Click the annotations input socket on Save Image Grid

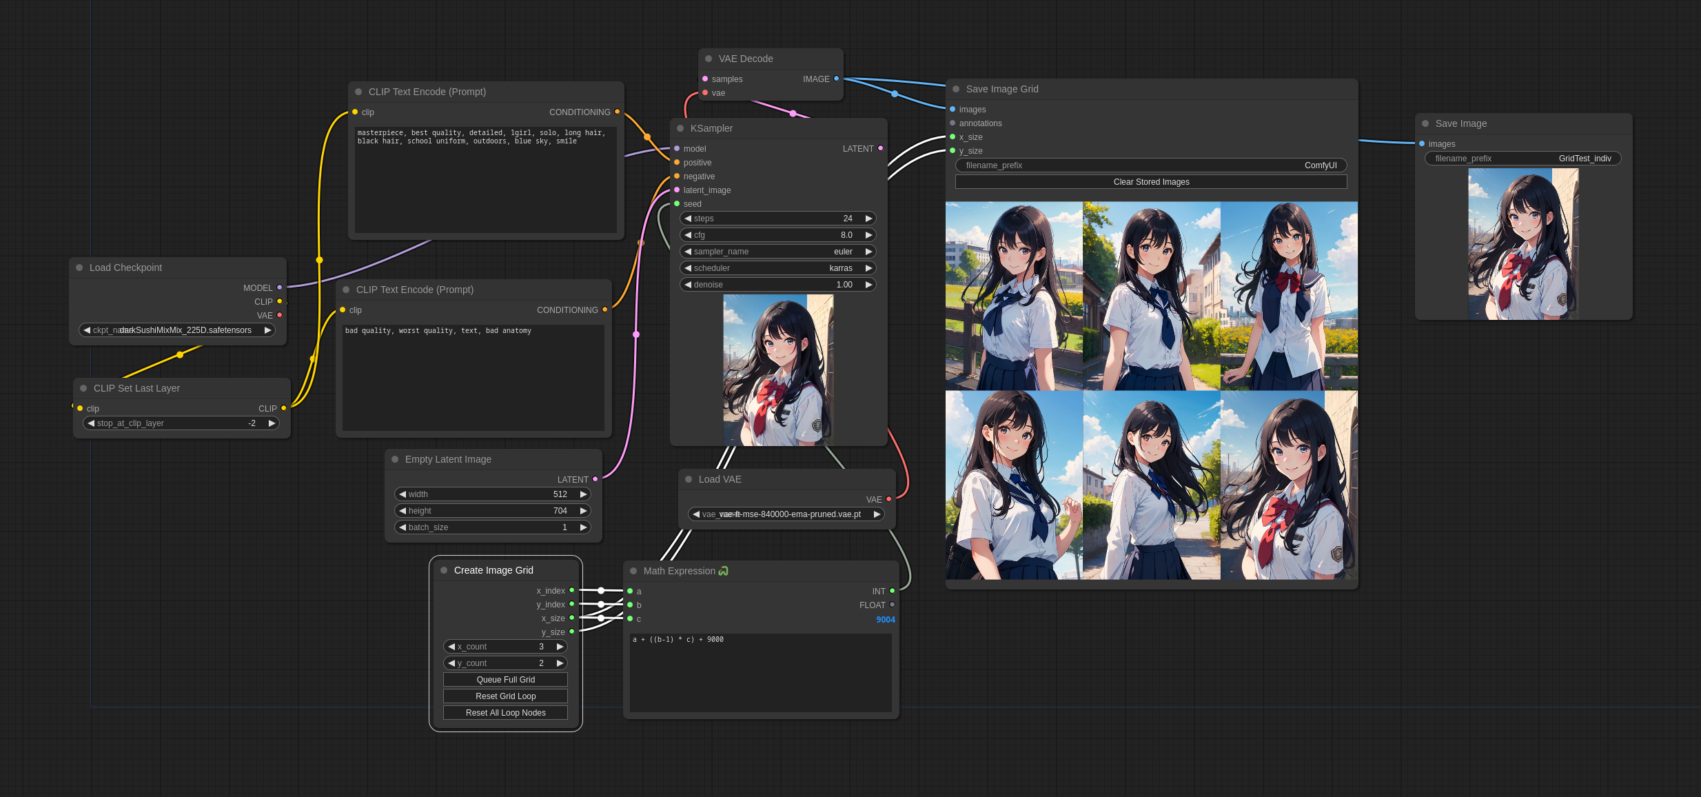pyautogui.click(x=953, y=123)
